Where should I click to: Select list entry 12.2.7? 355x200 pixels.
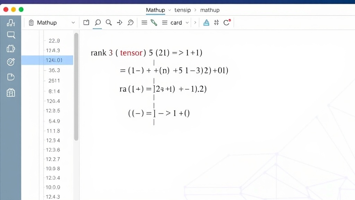(x=53, y=159)
